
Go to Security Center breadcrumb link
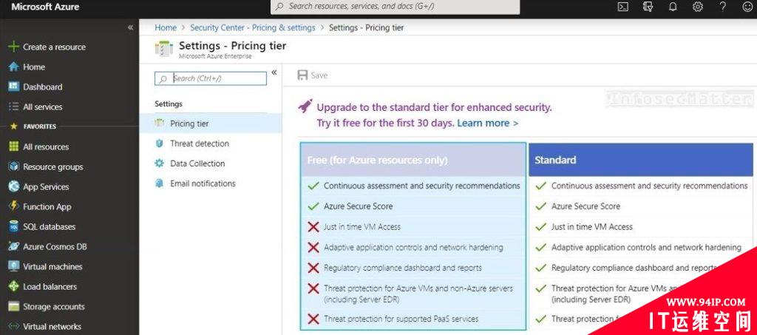point(253,27)
